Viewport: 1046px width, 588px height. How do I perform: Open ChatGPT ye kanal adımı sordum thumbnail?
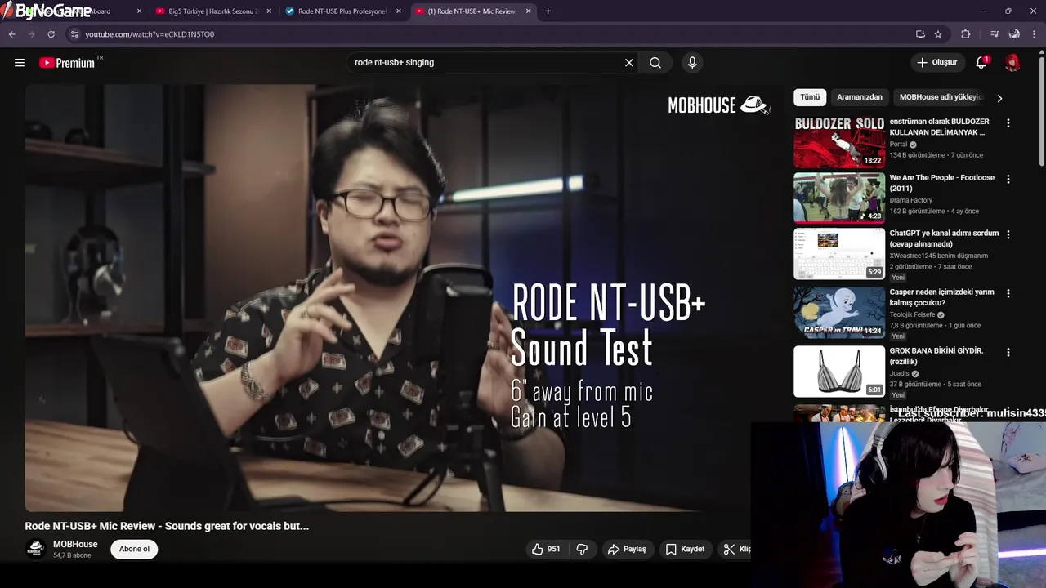[x=839, y=254]
